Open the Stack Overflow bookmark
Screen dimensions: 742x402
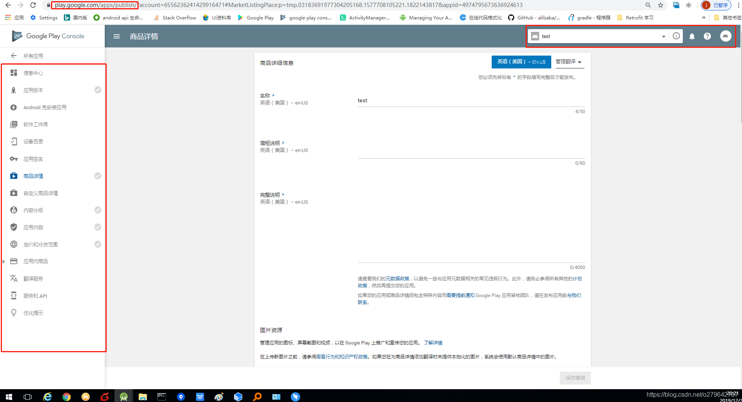click(x=175, y=17)
